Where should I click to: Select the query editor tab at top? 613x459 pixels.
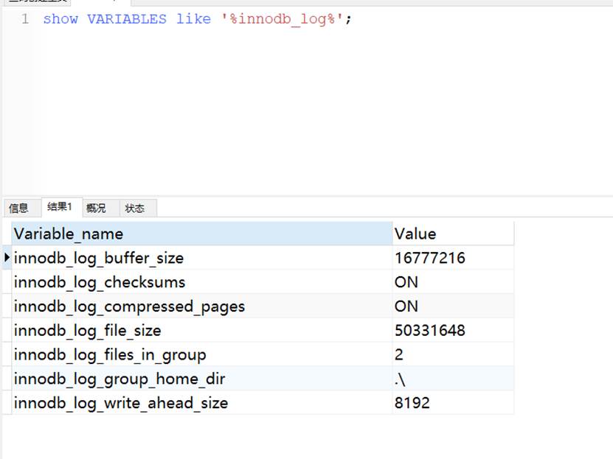pos(37,3)
